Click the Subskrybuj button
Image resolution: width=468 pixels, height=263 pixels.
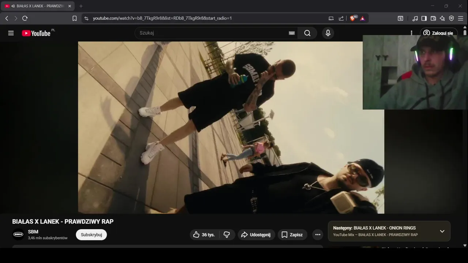91,235
